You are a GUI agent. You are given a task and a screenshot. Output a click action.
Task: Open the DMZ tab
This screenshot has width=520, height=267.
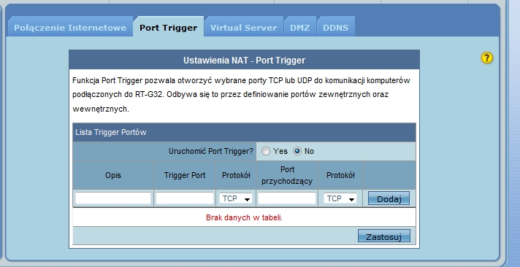[299, 27]
